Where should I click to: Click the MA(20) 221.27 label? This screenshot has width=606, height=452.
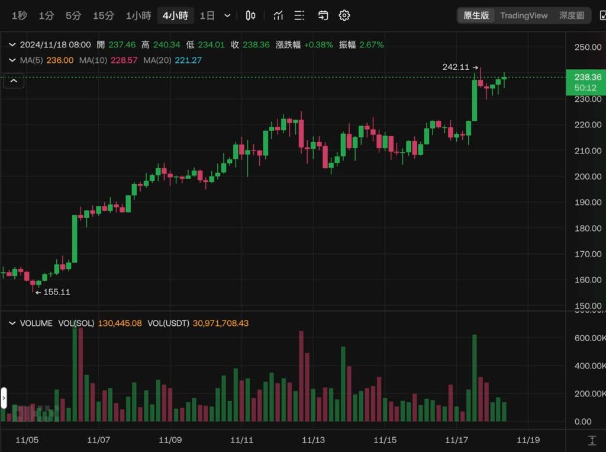[172, 60]
